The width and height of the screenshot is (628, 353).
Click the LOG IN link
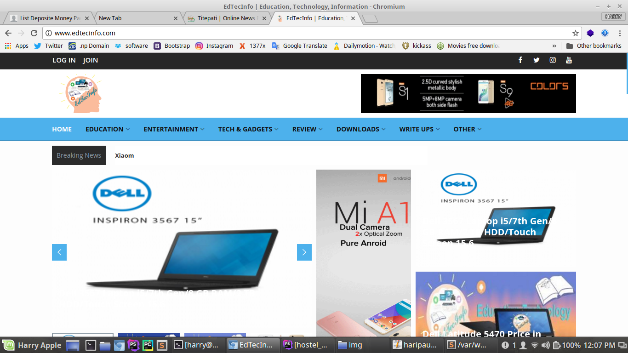tap(64, 60)
